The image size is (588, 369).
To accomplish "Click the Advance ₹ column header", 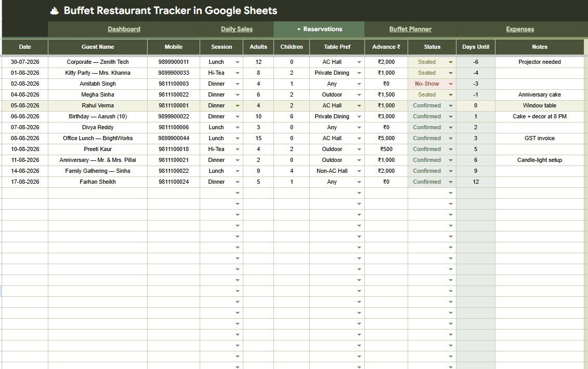I will 386,47.
